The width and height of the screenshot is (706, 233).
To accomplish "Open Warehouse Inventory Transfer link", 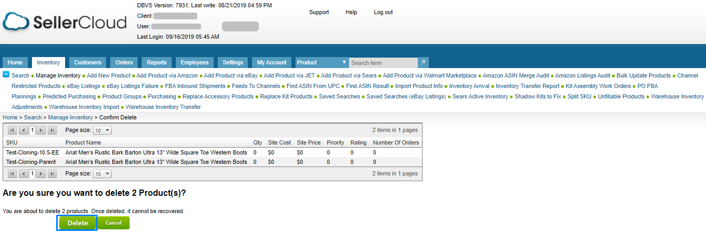I will pyautogui.click(x=163, y=107).
